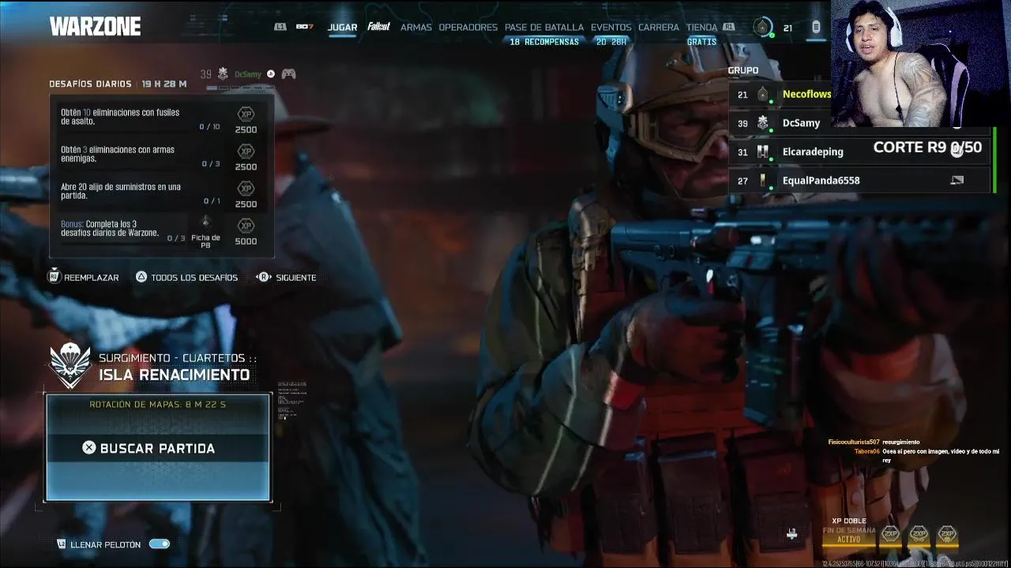This screenshot has width=1011, height=568.
Task: Click the R1 shoulder button icon
Action: 729,27
